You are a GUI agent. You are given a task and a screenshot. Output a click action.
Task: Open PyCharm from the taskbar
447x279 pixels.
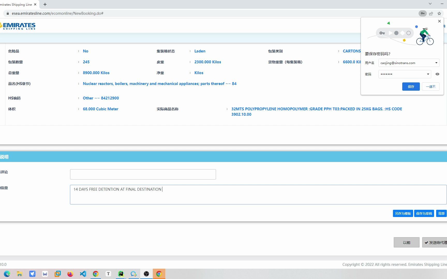(121, 274)
